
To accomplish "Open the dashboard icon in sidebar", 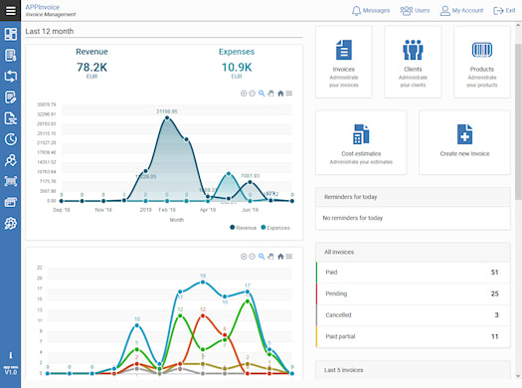I will click(10, 34).
